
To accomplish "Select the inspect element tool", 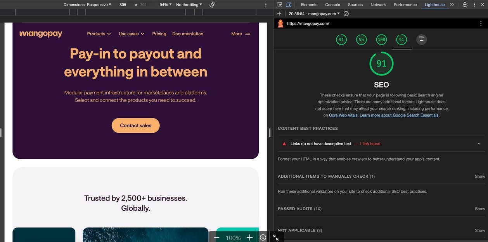I will pos(279,4).
